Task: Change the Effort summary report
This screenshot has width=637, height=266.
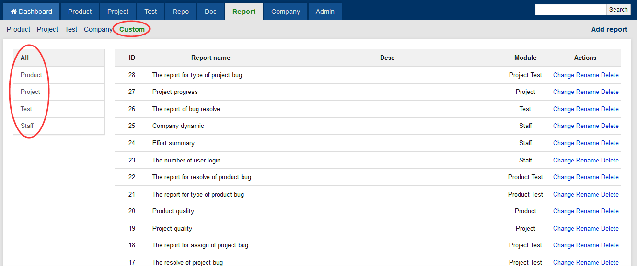Action: click(563, 143)
